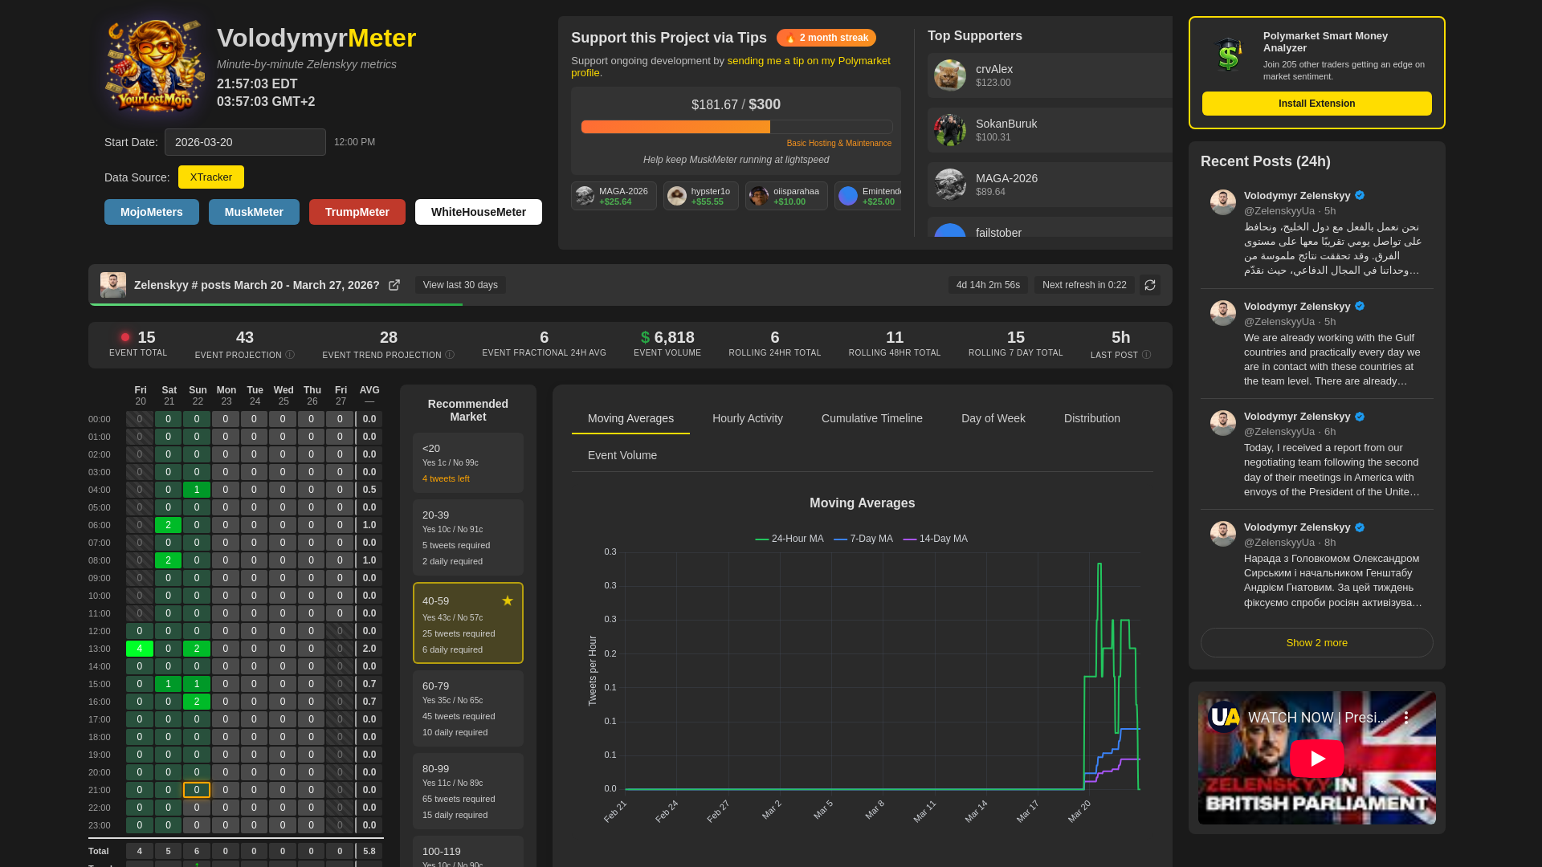Click the Install Extension button
This screenshot has height=867, width=1542.
(1317, 104)
